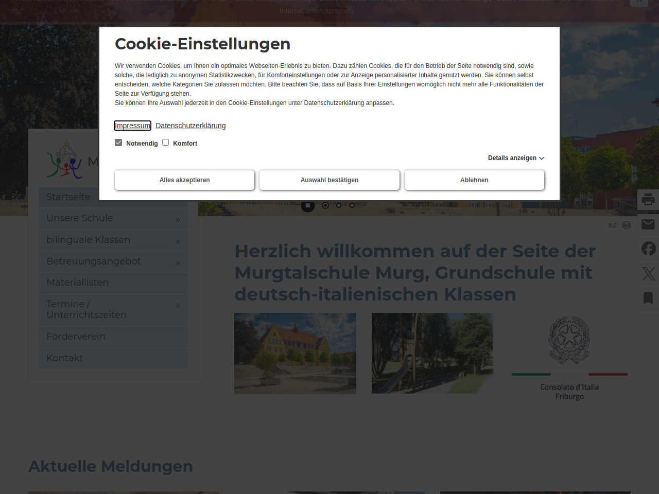The height and width of the screenshot is (494, 659).
Task: Share page via X icon
Action: [x=648, y=273]
